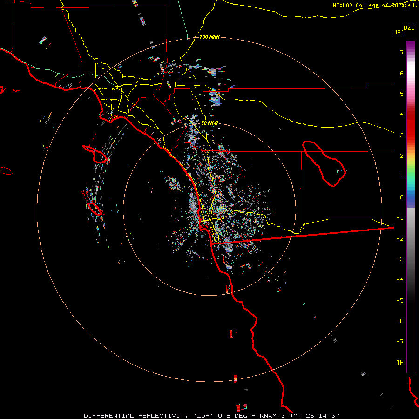Click the positive "2" tick label on scale

[x=402, y=156]
